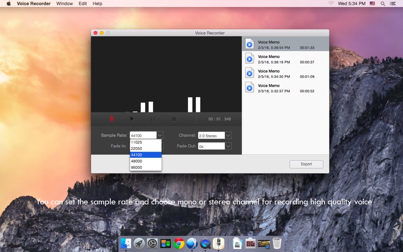Minimize the Voice Recorder window
This screenshot has height=252, width=403.
102,33
